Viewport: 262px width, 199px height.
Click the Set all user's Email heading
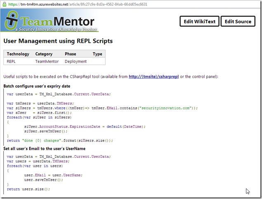[x=44, y=148]
